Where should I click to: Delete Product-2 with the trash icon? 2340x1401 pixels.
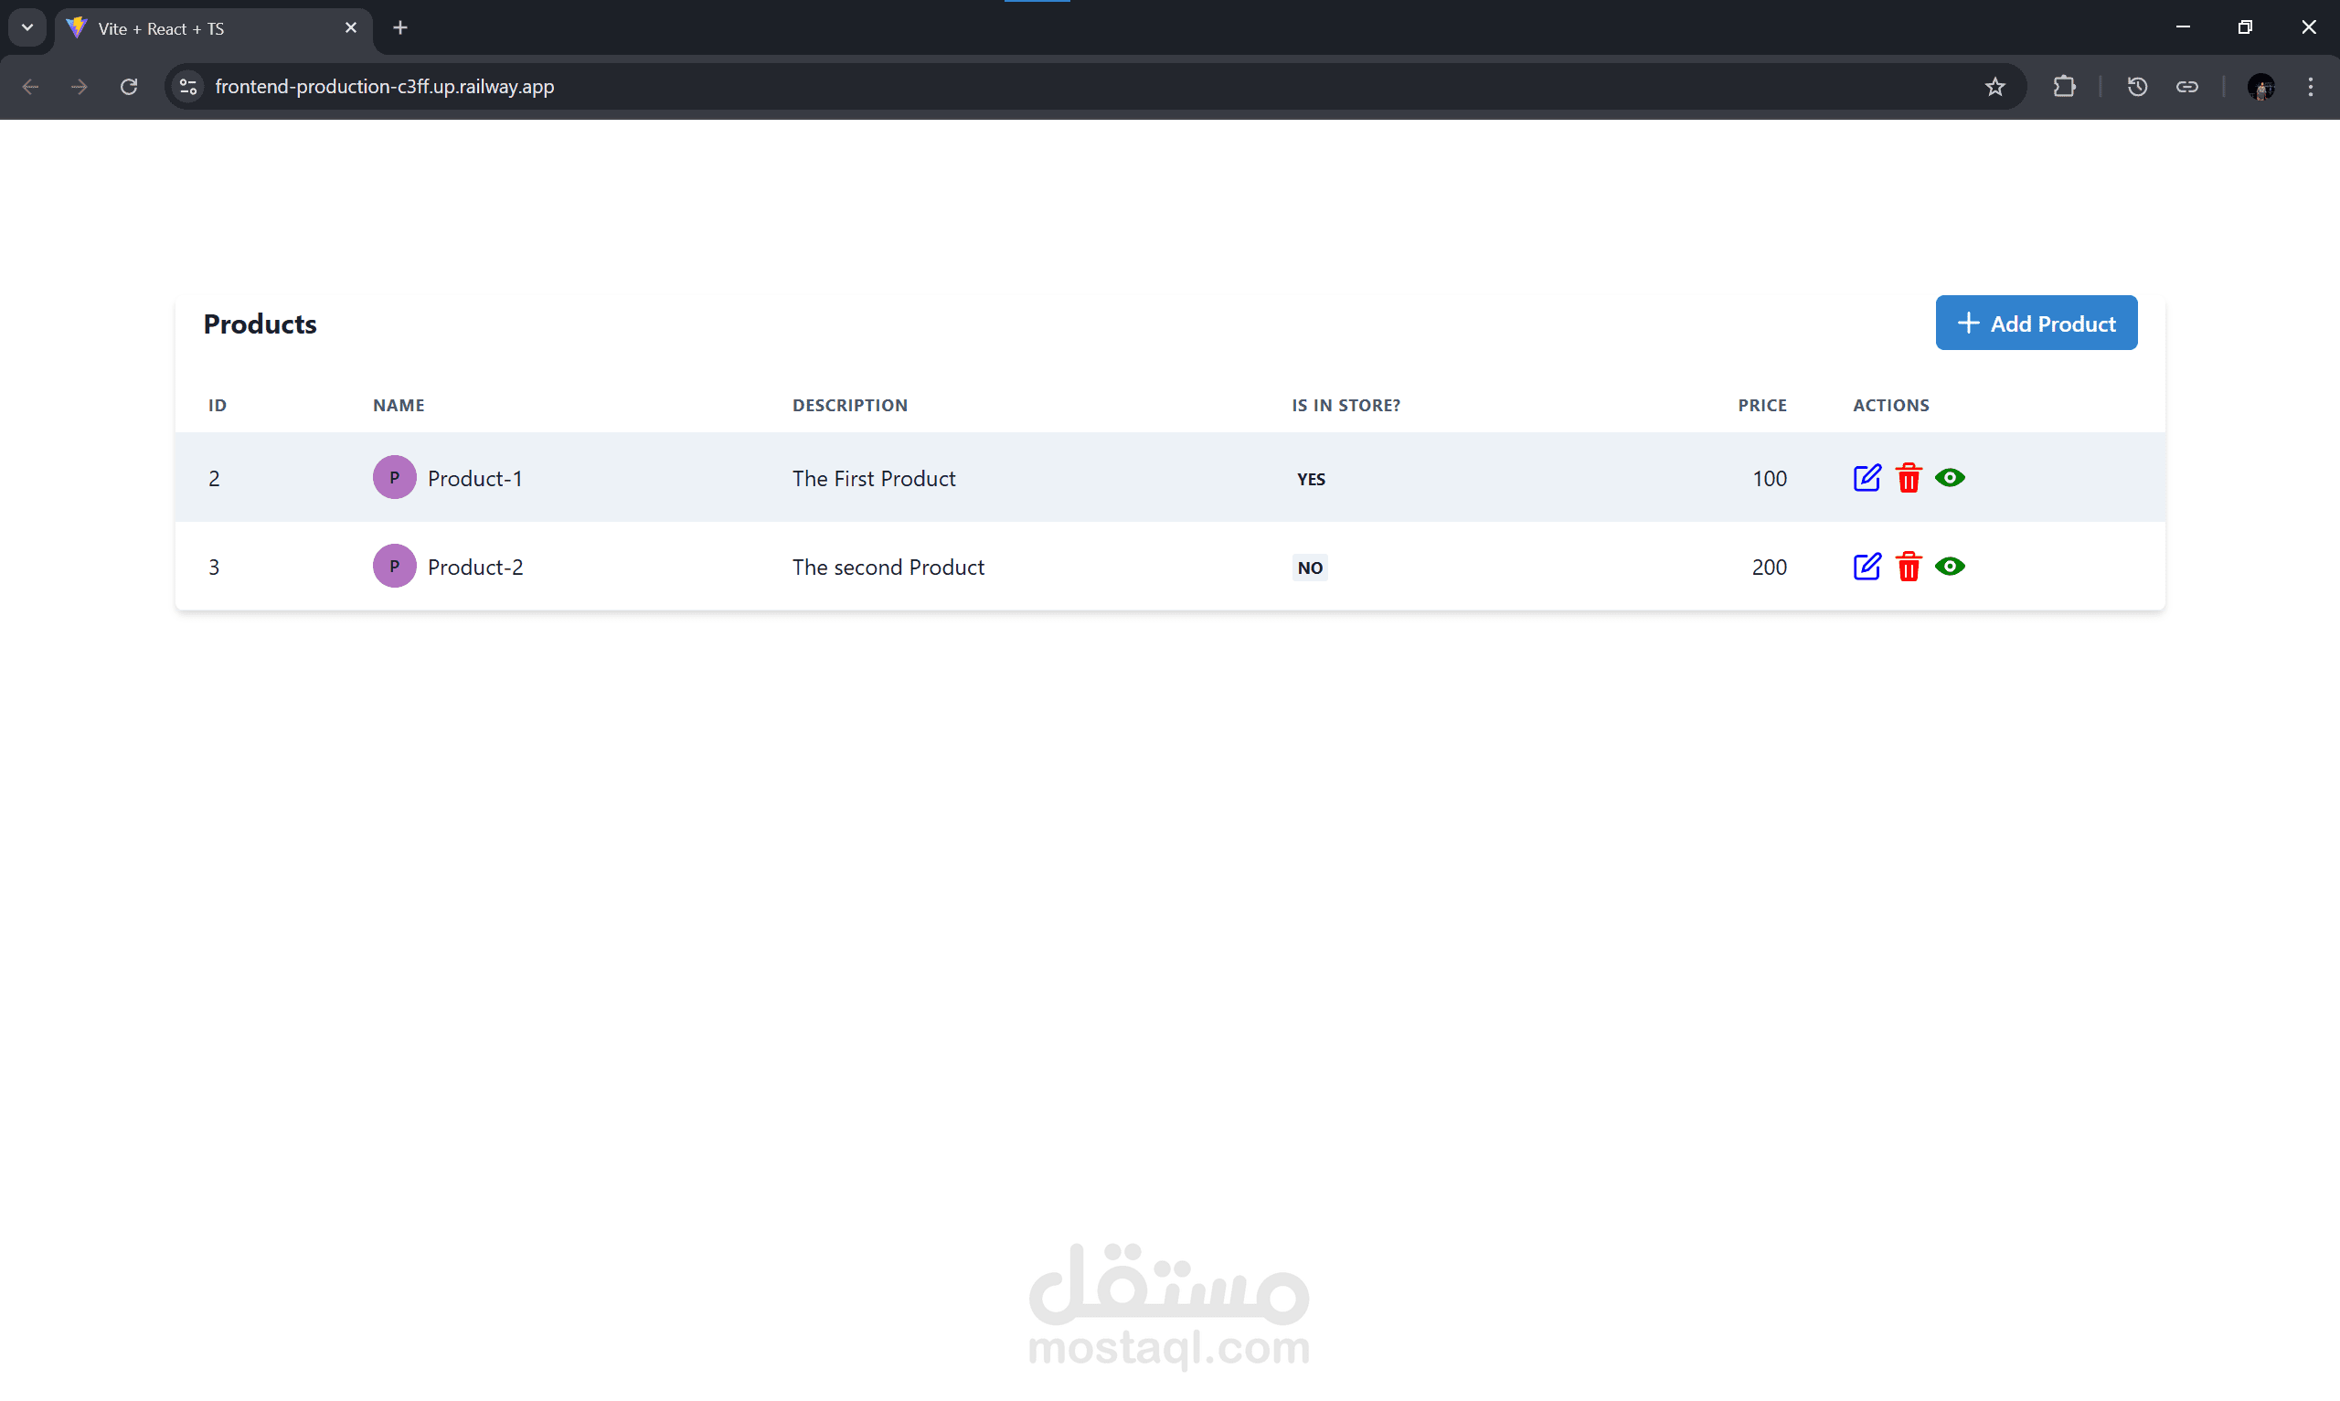pyautogui.click(x=1909, y=567)
